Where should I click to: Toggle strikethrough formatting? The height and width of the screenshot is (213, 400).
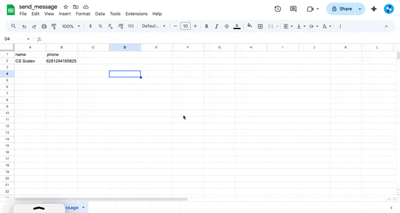click(x=226, y=26)
